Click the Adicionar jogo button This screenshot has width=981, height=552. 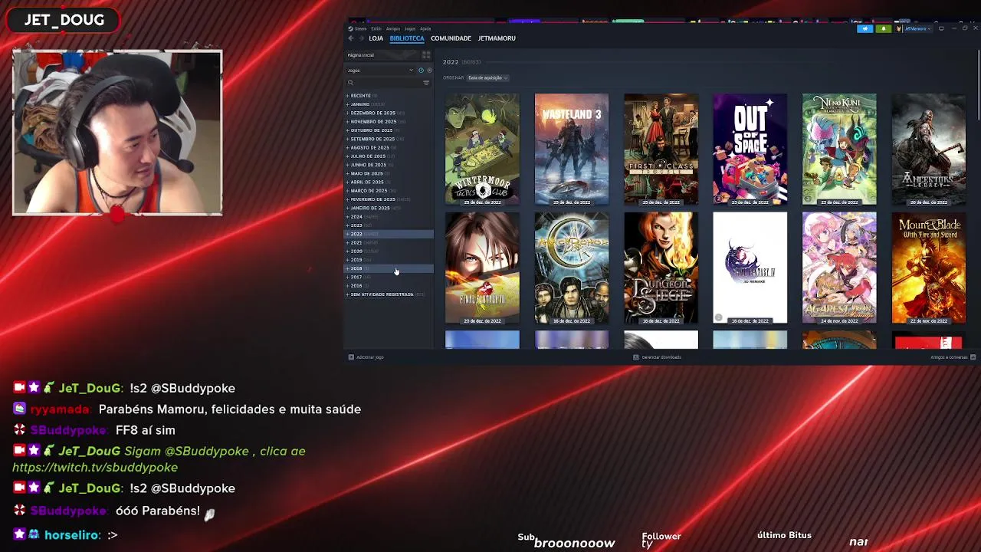click(x=366, y=357)
